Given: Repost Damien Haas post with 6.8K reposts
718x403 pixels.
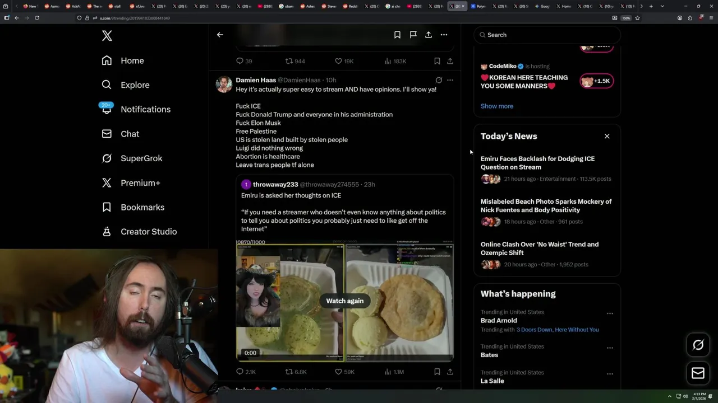Looking at the screenshot, I should tap(296, 372).
